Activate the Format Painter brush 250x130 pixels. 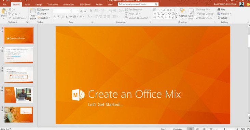click(x=10, y=18)
